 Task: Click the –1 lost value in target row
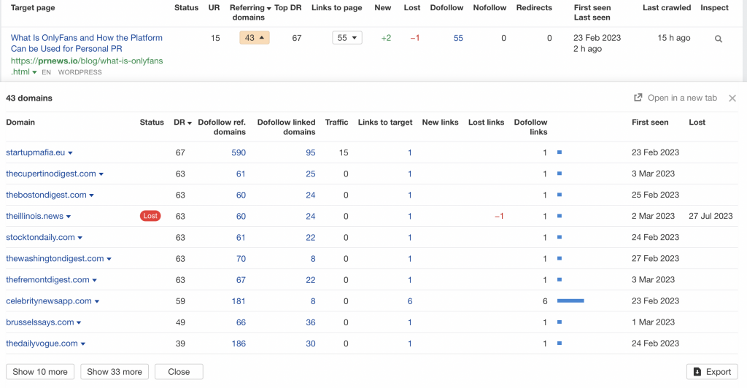pos(415,38)
